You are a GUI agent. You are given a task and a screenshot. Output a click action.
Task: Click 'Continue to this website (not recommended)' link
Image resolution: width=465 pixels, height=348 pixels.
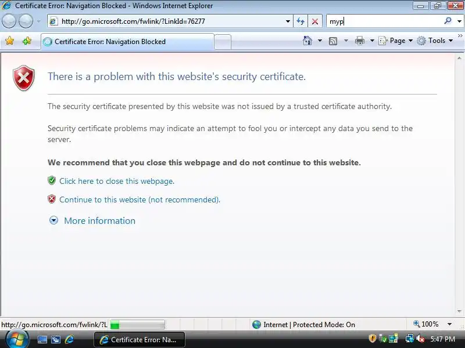pyautogui.click(x=139, y=200)
